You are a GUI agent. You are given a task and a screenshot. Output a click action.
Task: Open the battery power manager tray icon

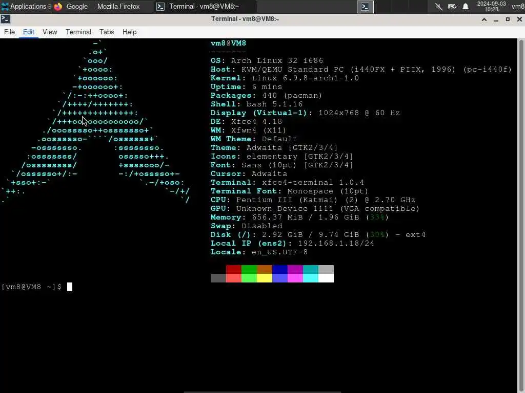(x=452, y=7)
